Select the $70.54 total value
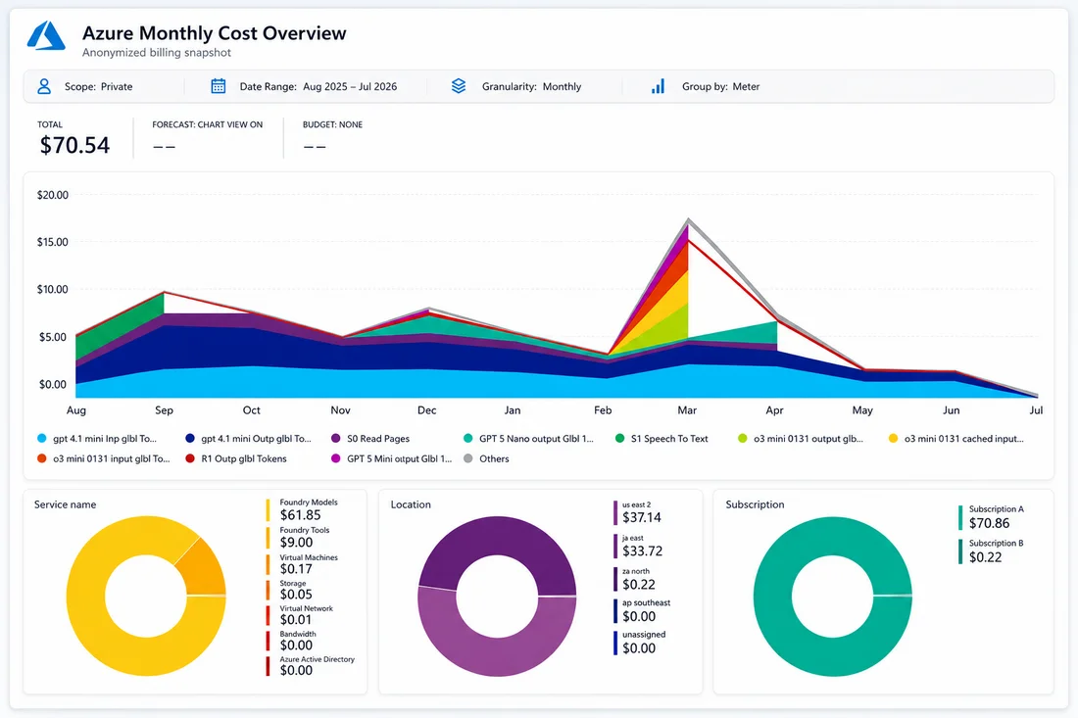 point(74,145)
